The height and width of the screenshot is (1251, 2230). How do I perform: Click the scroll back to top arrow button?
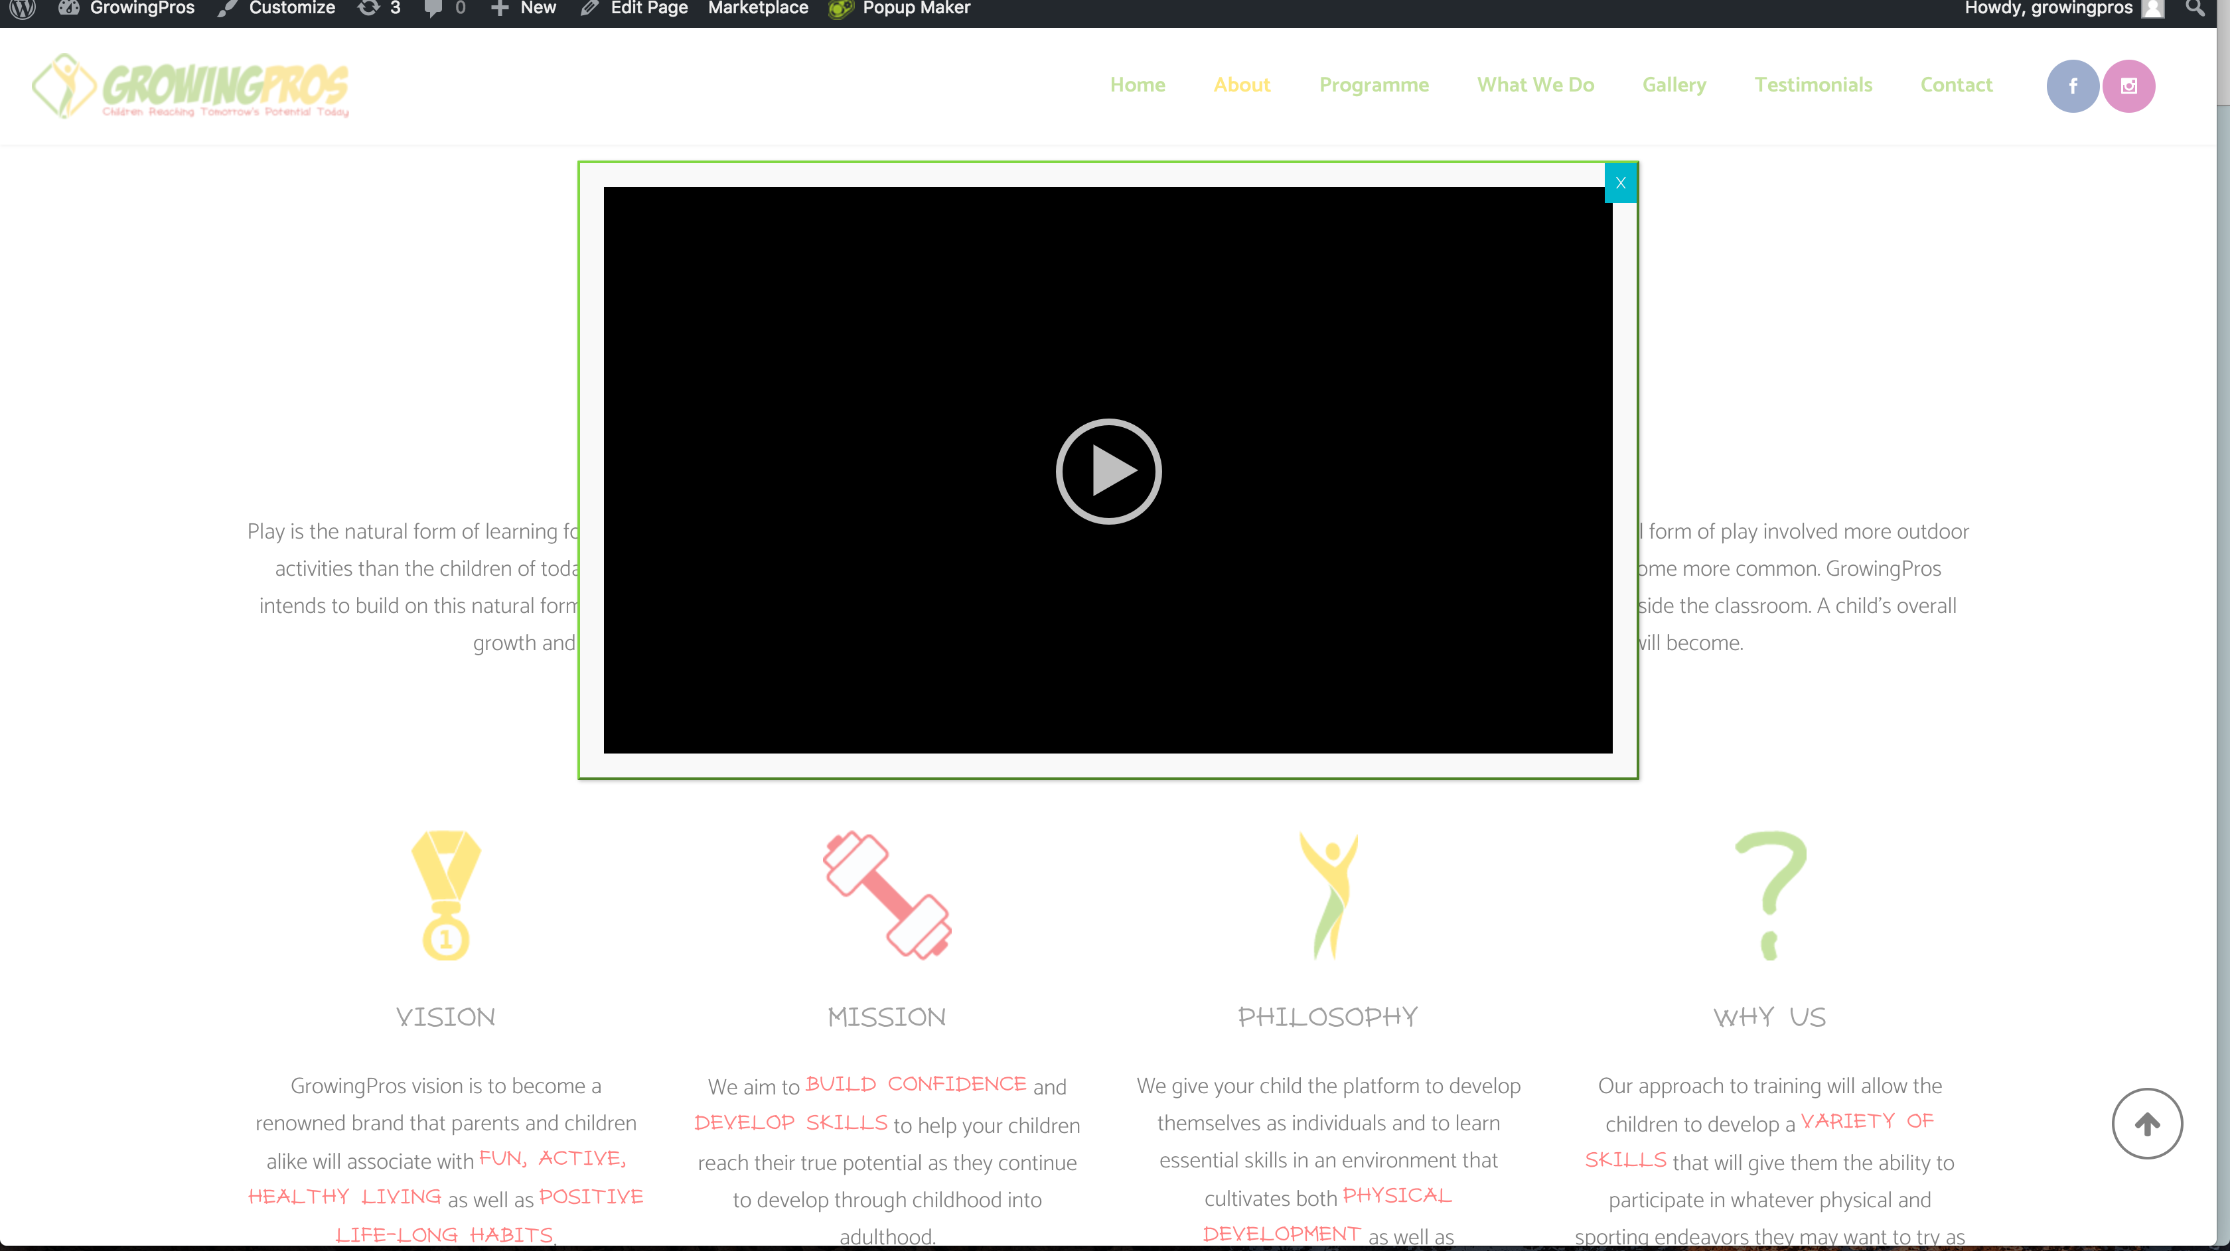(x=2147, y=1123)
